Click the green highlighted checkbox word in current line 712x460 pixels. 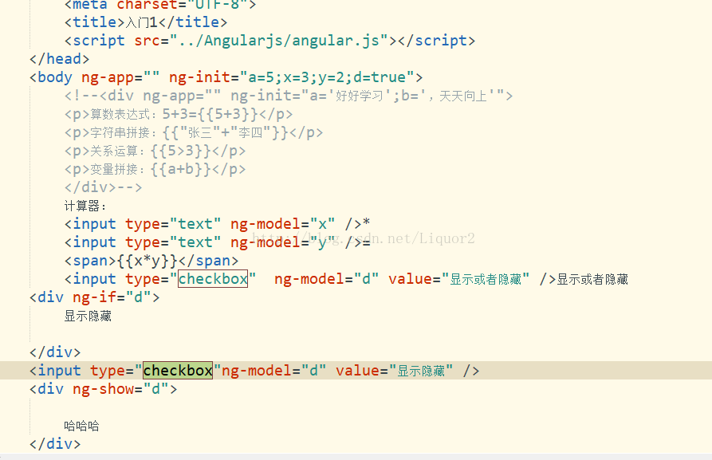(178, 371)
